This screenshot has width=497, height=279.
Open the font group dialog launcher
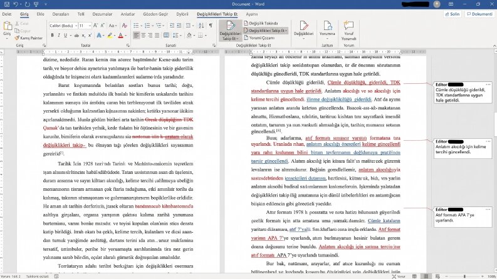(x=128, y=46)
